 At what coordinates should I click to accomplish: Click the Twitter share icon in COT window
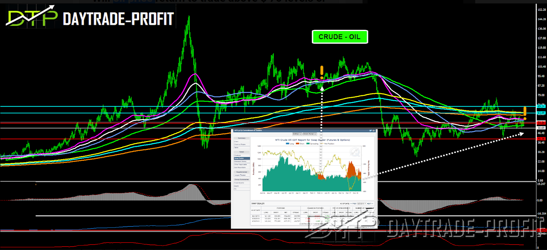pyautogui.click(x=370, y=130)
